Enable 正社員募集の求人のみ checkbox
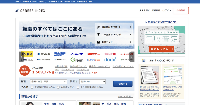The width and height of the screenshot is (200, 105). click(78, 87)
